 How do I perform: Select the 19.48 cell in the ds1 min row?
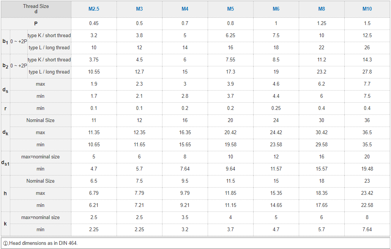click(367, 169)
